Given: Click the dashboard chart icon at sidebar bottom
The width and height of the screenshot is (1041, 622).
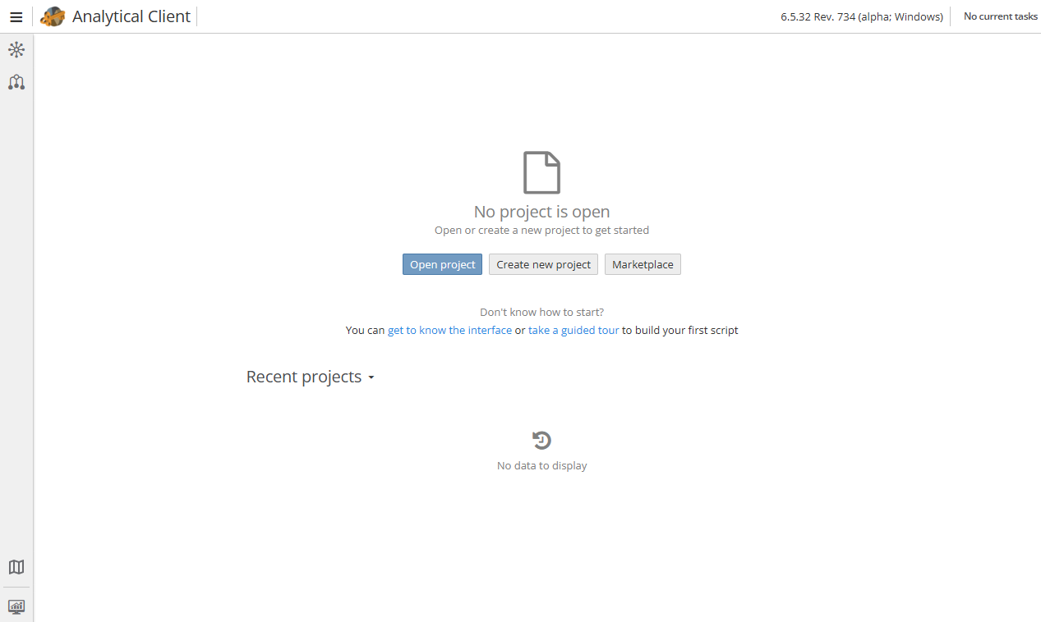Looking at the screenshot, I should 16,606.
